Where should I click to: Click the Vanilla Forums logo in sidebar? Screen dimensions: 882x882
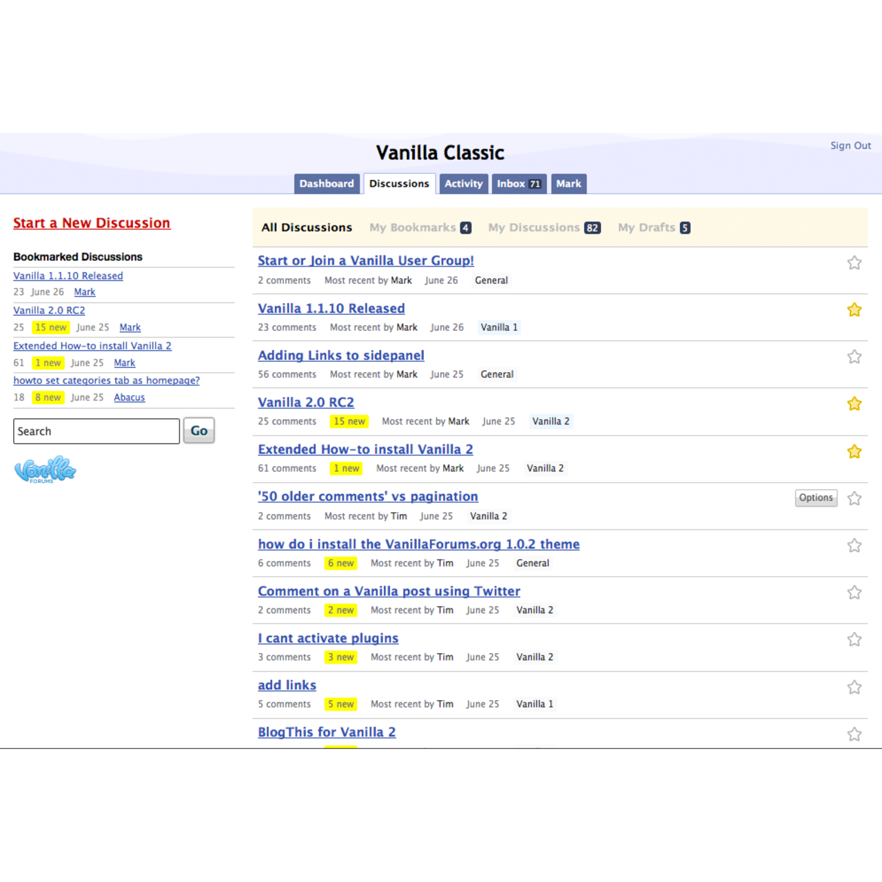click(45, 469)
